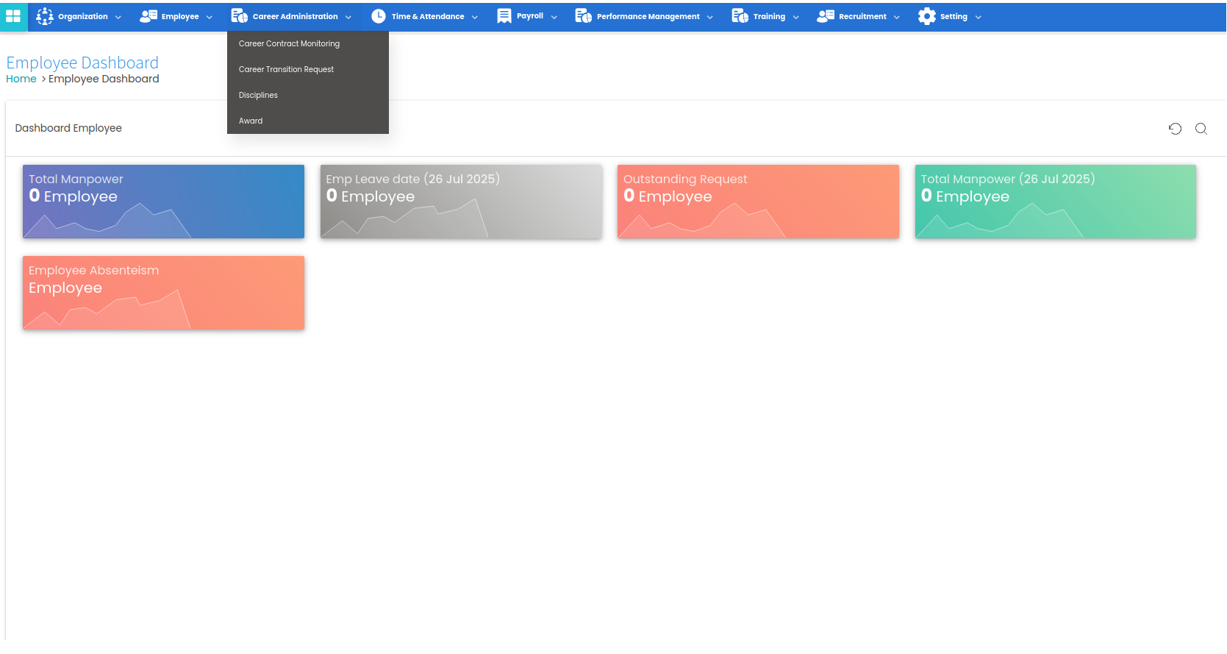Select Career Contract Monitoring menu item
The image size is (1227, 654).
click(289, 44)
